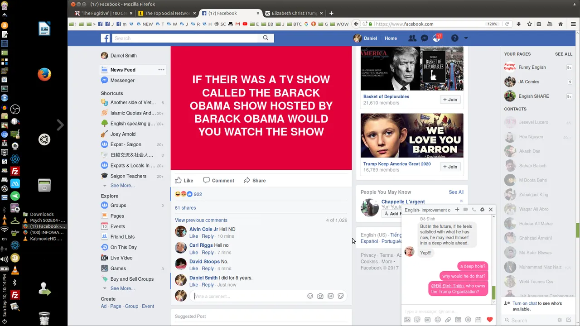Open Firefox downloads arrow
580x326 pixels.
pyautogui.click(x=519, y=24)
